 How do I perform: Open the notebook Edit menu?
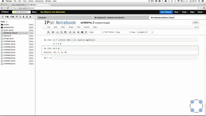55,27
